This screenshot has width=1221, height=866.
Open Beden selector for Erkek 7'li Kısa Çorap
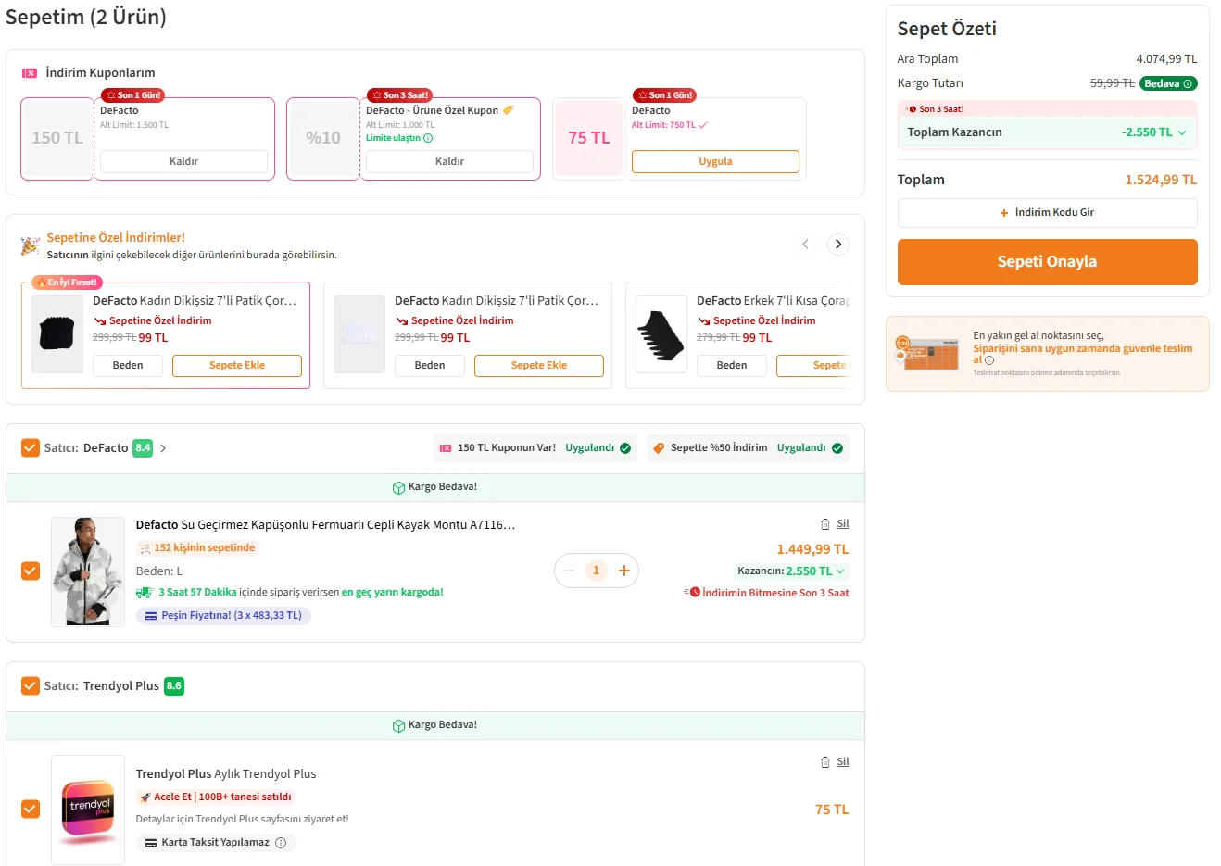tap(732, 366)
